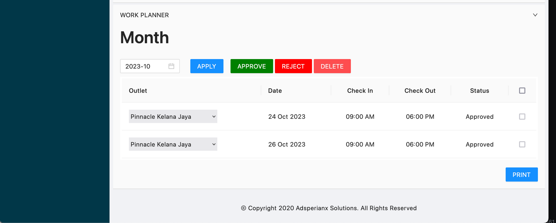556x223 pixels.
Task: Open outlet dropdown for 24 Oct 2023 row
Action: point(173,117)
